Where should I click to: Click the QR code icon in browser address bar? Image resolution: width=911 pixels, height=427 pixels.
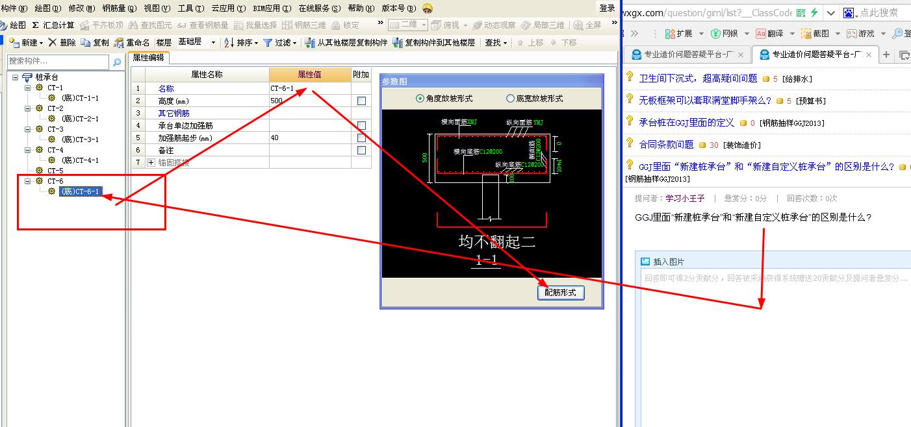pos(801,12)
